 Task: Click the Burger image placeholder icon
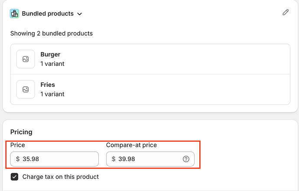(26, 59)
